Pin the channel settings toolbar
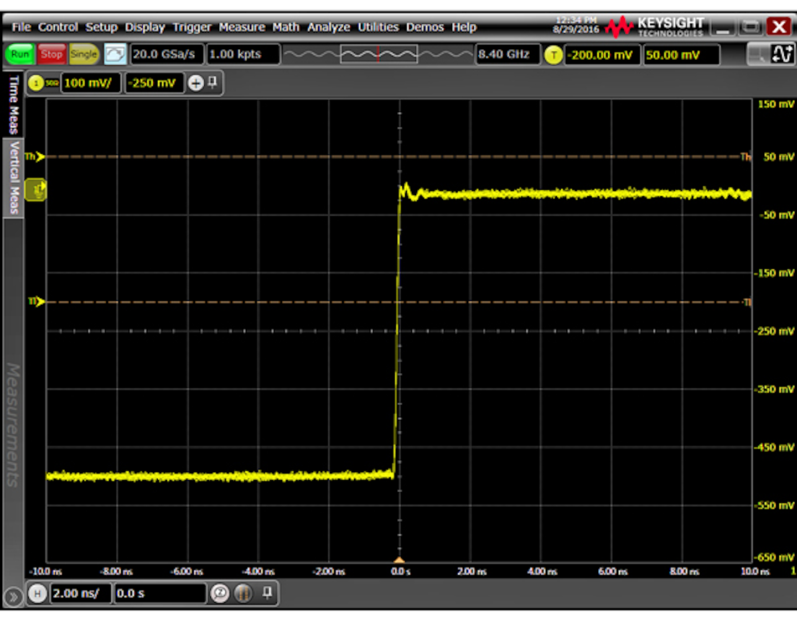Screen dimensions: 797x620 pos(213,83)
